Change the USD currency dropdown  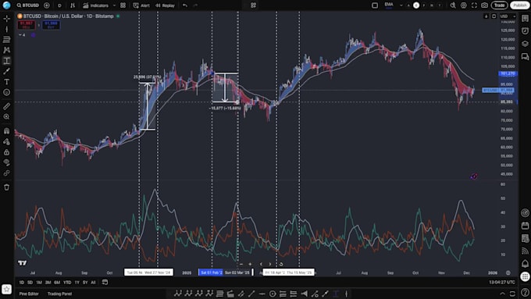pos(508,16)
